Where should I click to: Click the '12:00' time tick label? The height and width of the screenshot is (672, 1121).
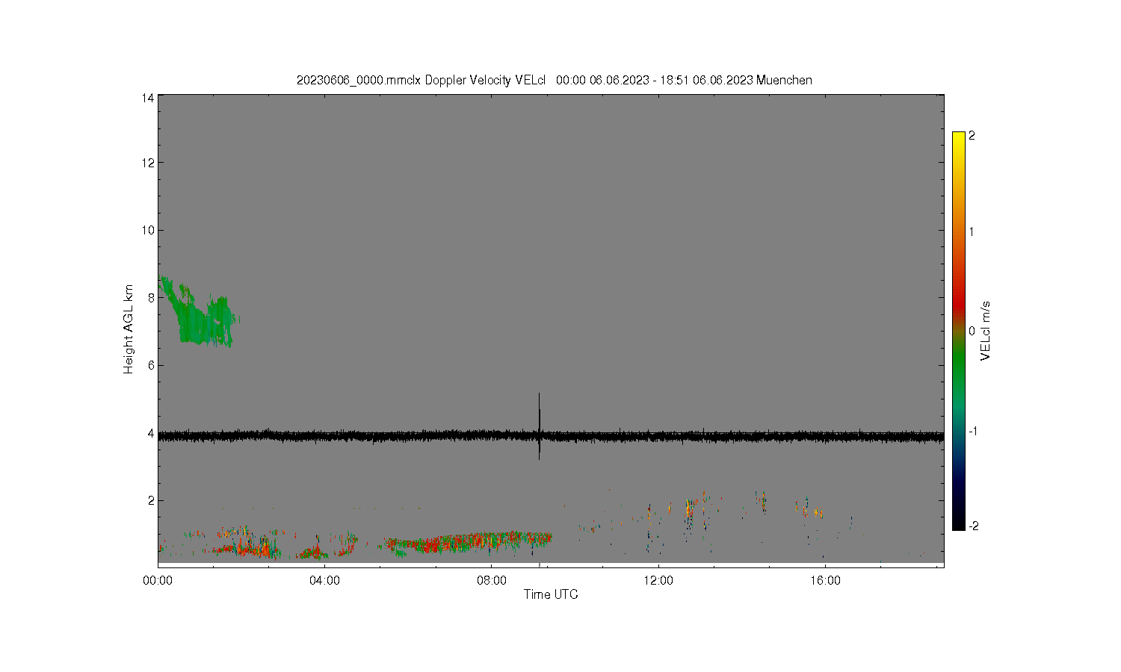pyautogui.click(x=658, y=580)
